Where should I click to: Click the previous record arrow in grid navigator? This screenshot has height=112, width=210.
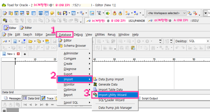click(30, 105)
